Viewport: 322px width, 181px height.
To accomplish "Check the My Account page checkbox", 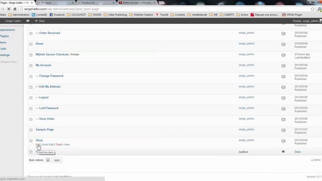I will [x=31, y=66].
